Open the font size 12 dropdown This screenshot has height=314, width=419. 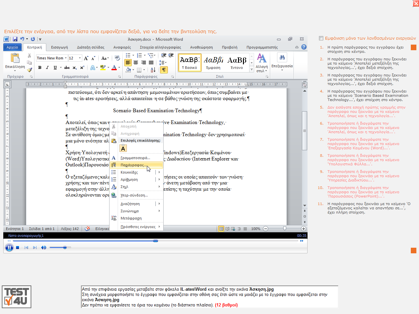click(80, 58)
